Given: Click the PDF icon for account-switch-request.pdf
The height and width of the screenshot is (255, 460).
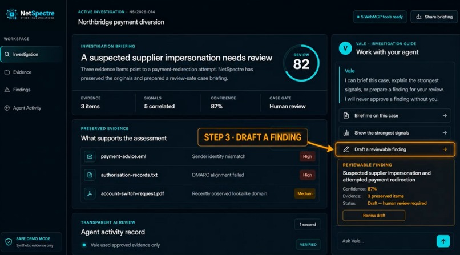Looking at the screenshot, I should click(90, 193).
